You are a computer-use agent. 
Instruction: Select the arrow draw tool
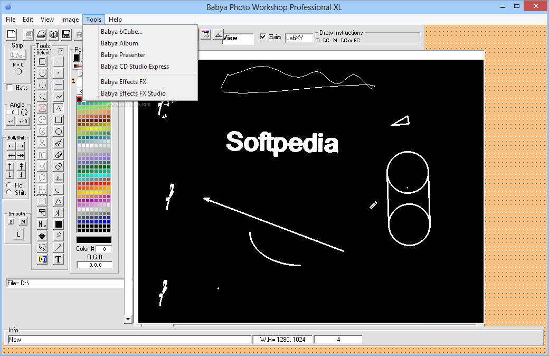[x=59, y=247]
